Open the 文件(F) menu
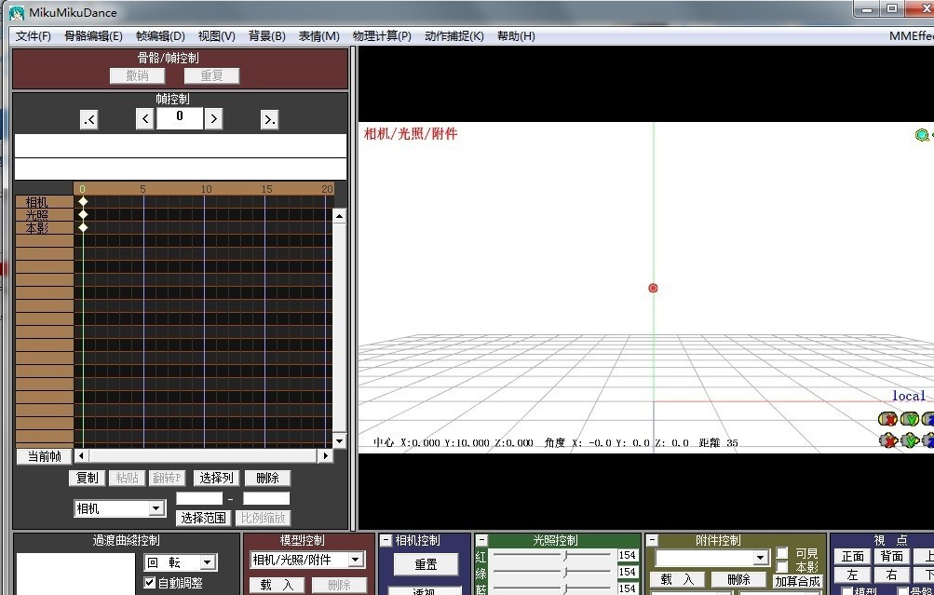This screenshot has height=595, width=934. tap(34, 36)
